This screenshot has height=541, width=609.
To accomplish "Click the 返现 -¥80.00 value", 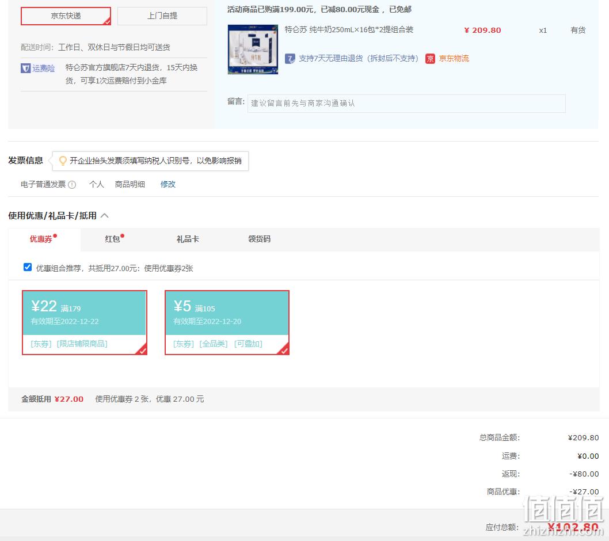I will [584, 474].
